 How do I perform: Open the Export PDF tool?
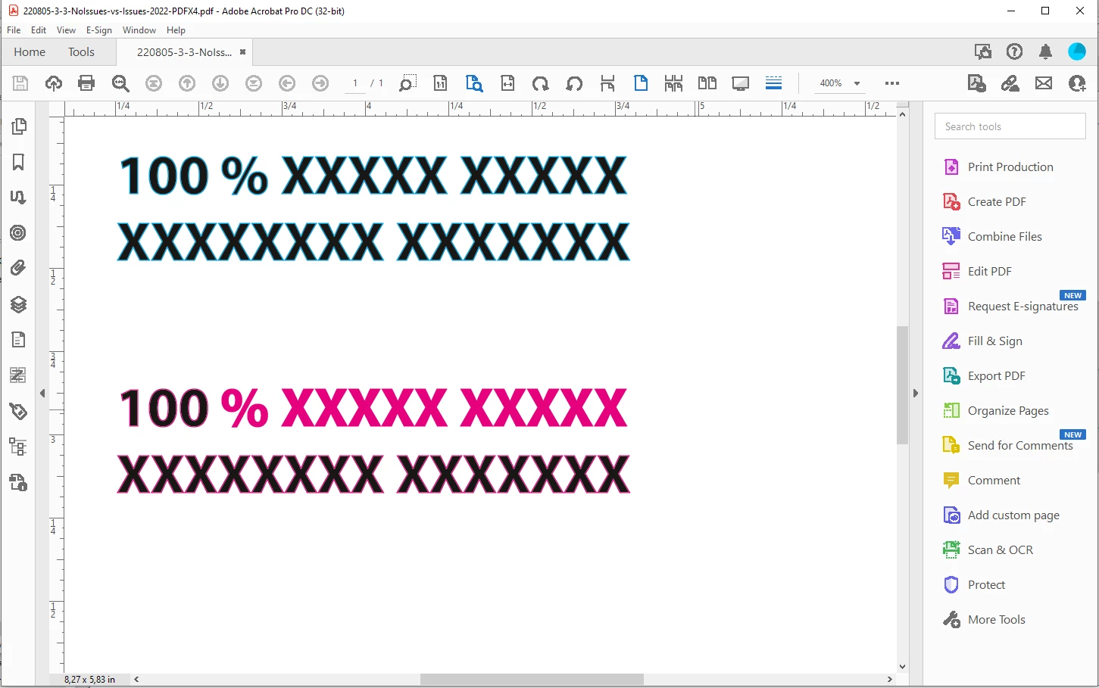tap(984, 376)
